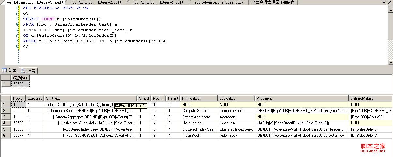Click the '|--Hash Match(Inner Join' StmtText cell
393x157 pixels.
(x=91, y=123)
